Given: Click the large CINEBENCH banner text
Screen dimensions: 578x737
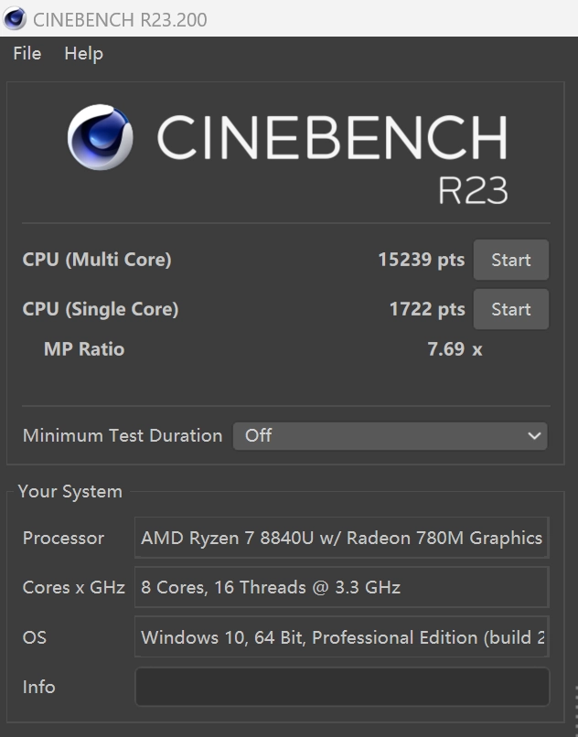Looking at the screenshot, I should click(331, 139).
